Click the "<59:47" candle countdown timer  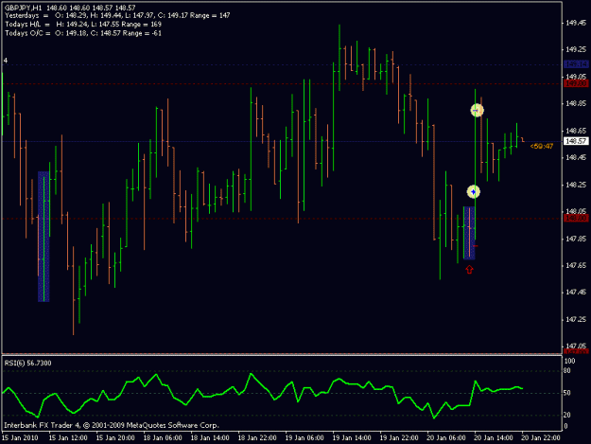[541, 147]
